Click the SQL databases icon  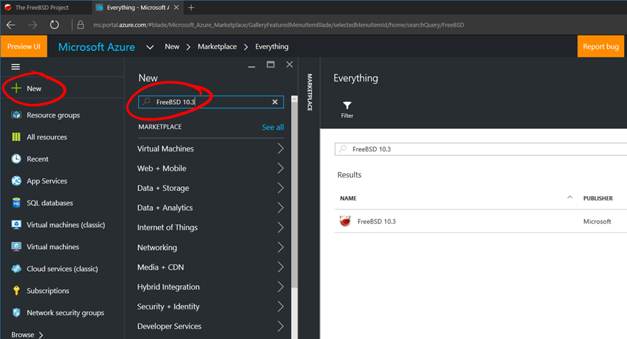pyautogui.click(x=16, y=203)
